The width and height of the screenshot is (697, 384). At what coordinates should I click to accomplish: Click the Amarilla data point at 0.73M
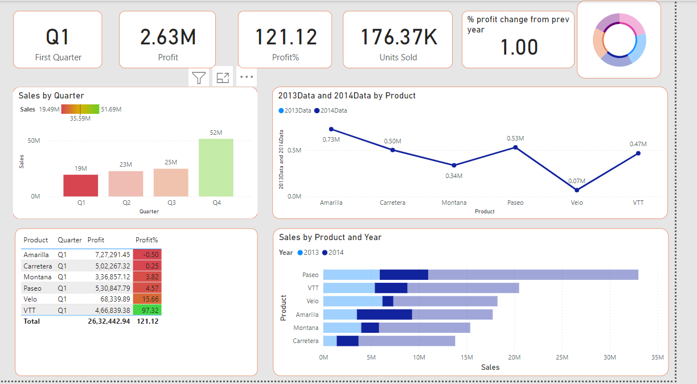(331, 129)
